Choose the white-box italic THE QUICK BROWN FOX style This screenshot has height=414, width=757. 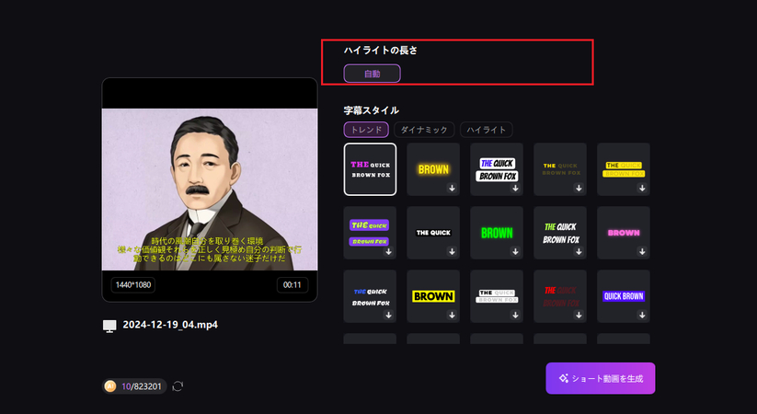coord(497,169)
